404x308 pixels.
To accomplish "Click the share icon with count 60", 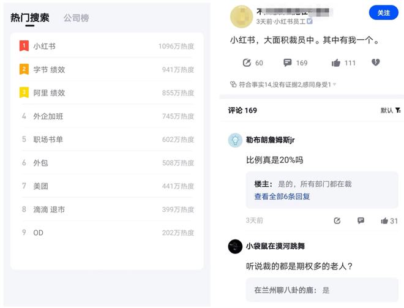I will coord(247,62).
